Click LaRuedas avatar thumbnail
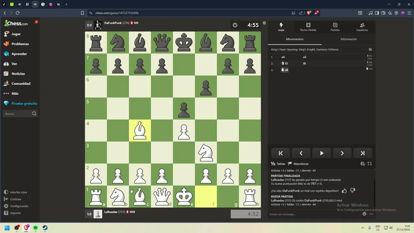The height and width of the screenshot is (233, 414). (98, 214)
